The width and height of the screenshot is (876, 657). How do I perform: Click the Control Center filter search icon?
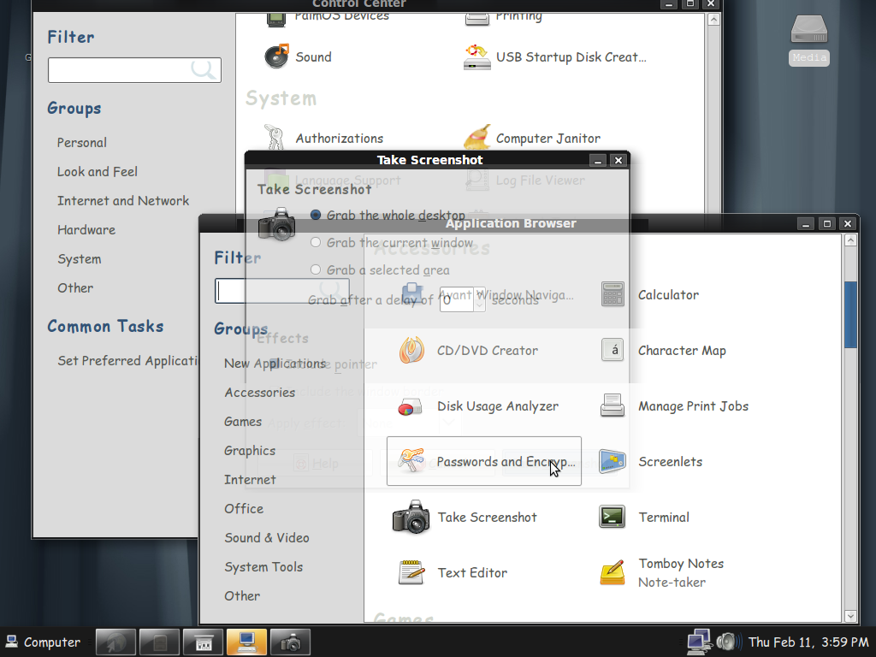tap(204, 70)
